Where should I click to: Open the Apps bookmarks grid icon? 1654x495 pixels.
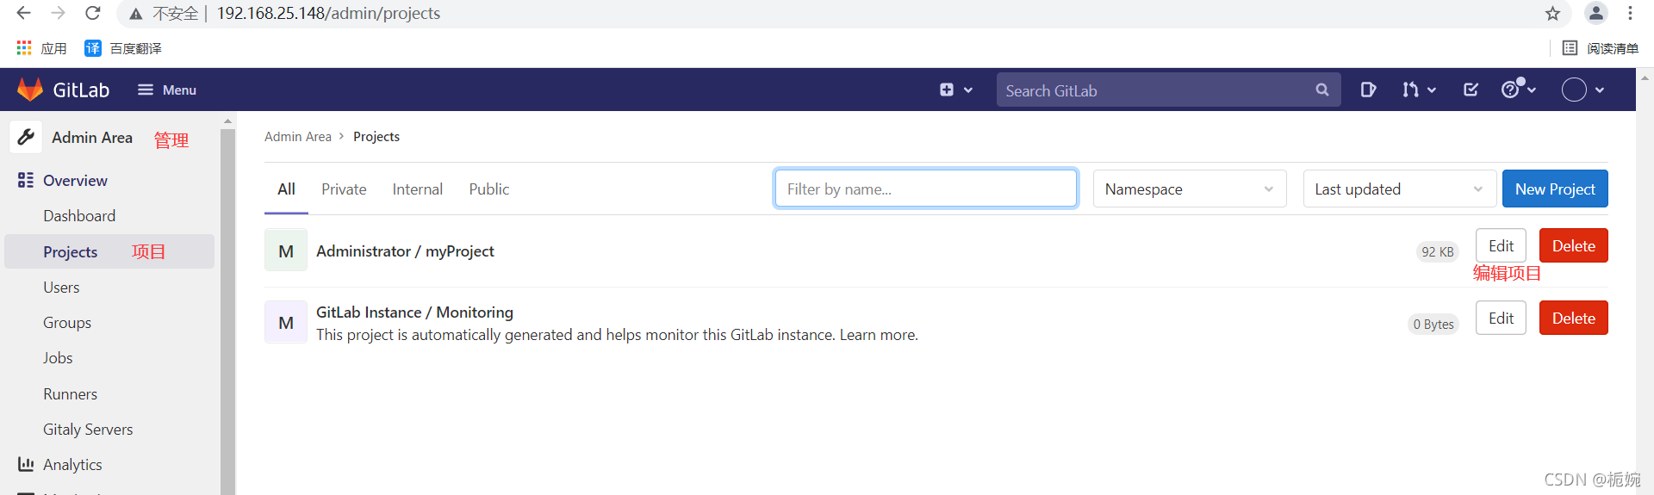24,48
